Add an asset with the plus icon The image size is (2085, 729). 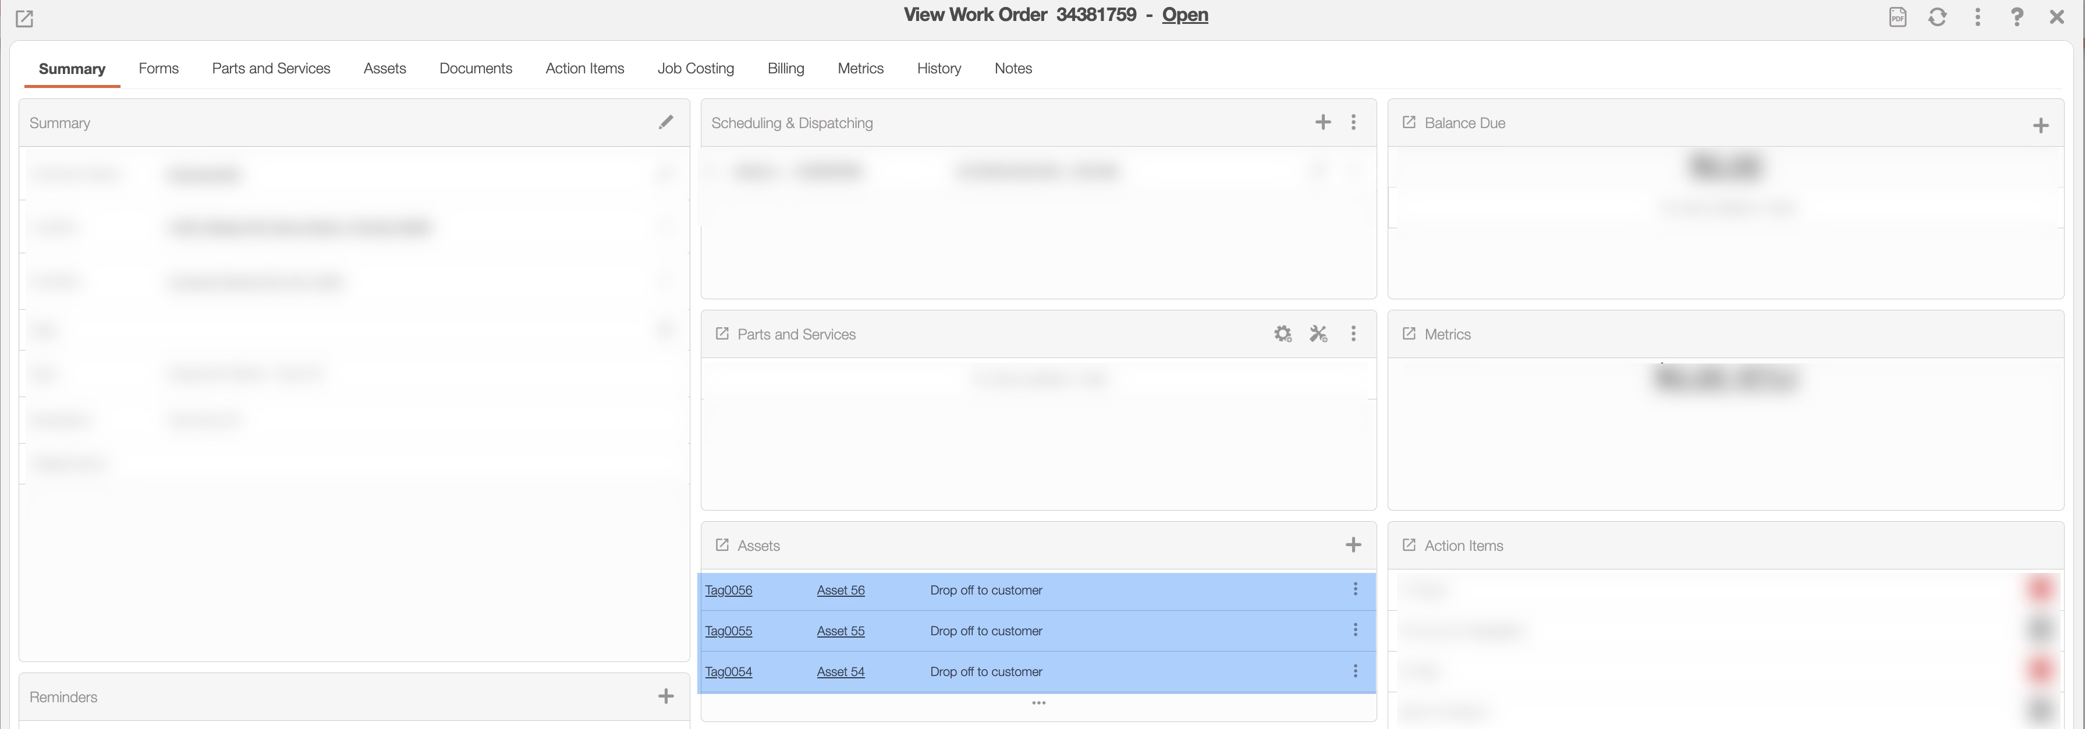pyautogui.click(x=1353, y=545)
